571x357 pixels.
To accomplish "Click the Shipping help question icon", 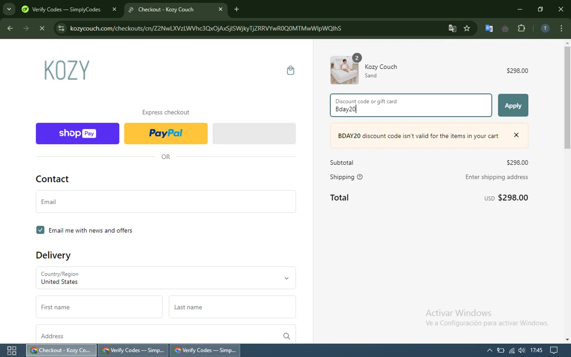I will (360, 177).
